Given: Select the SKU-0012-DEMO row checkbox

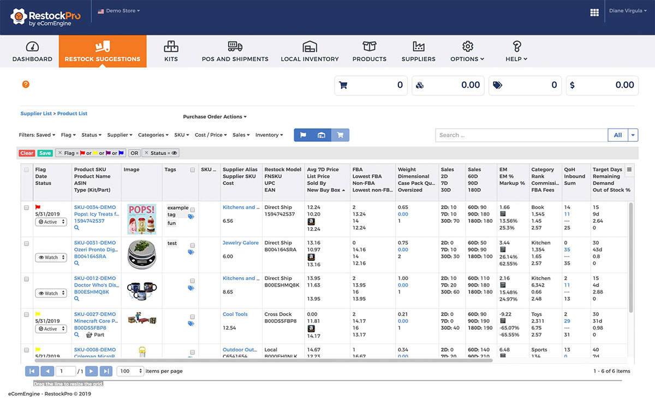Looking at the screenshot, I should [26, 279].
